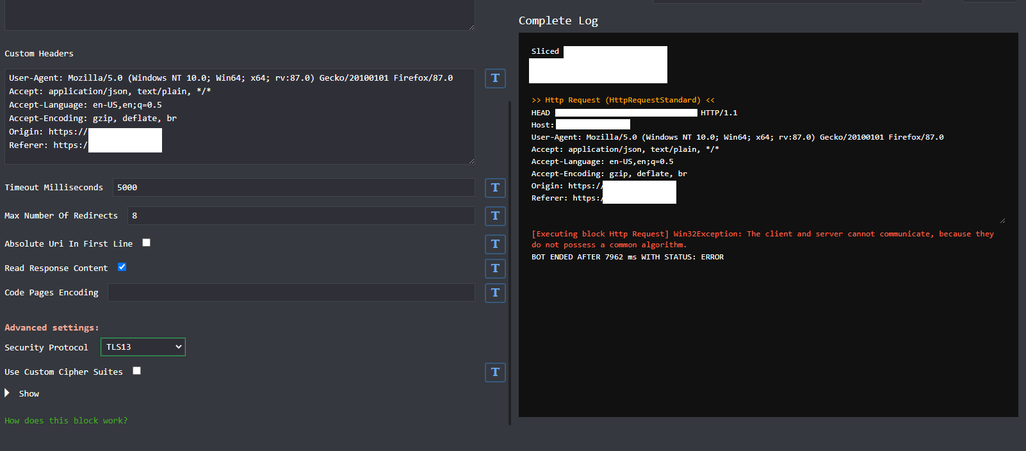
Task: Uncheck Read Response Content checkbox
Action: coord(122,266)
